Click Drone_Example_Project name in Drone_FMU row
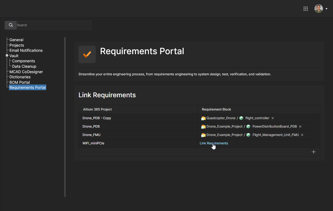 coord(225,135)
